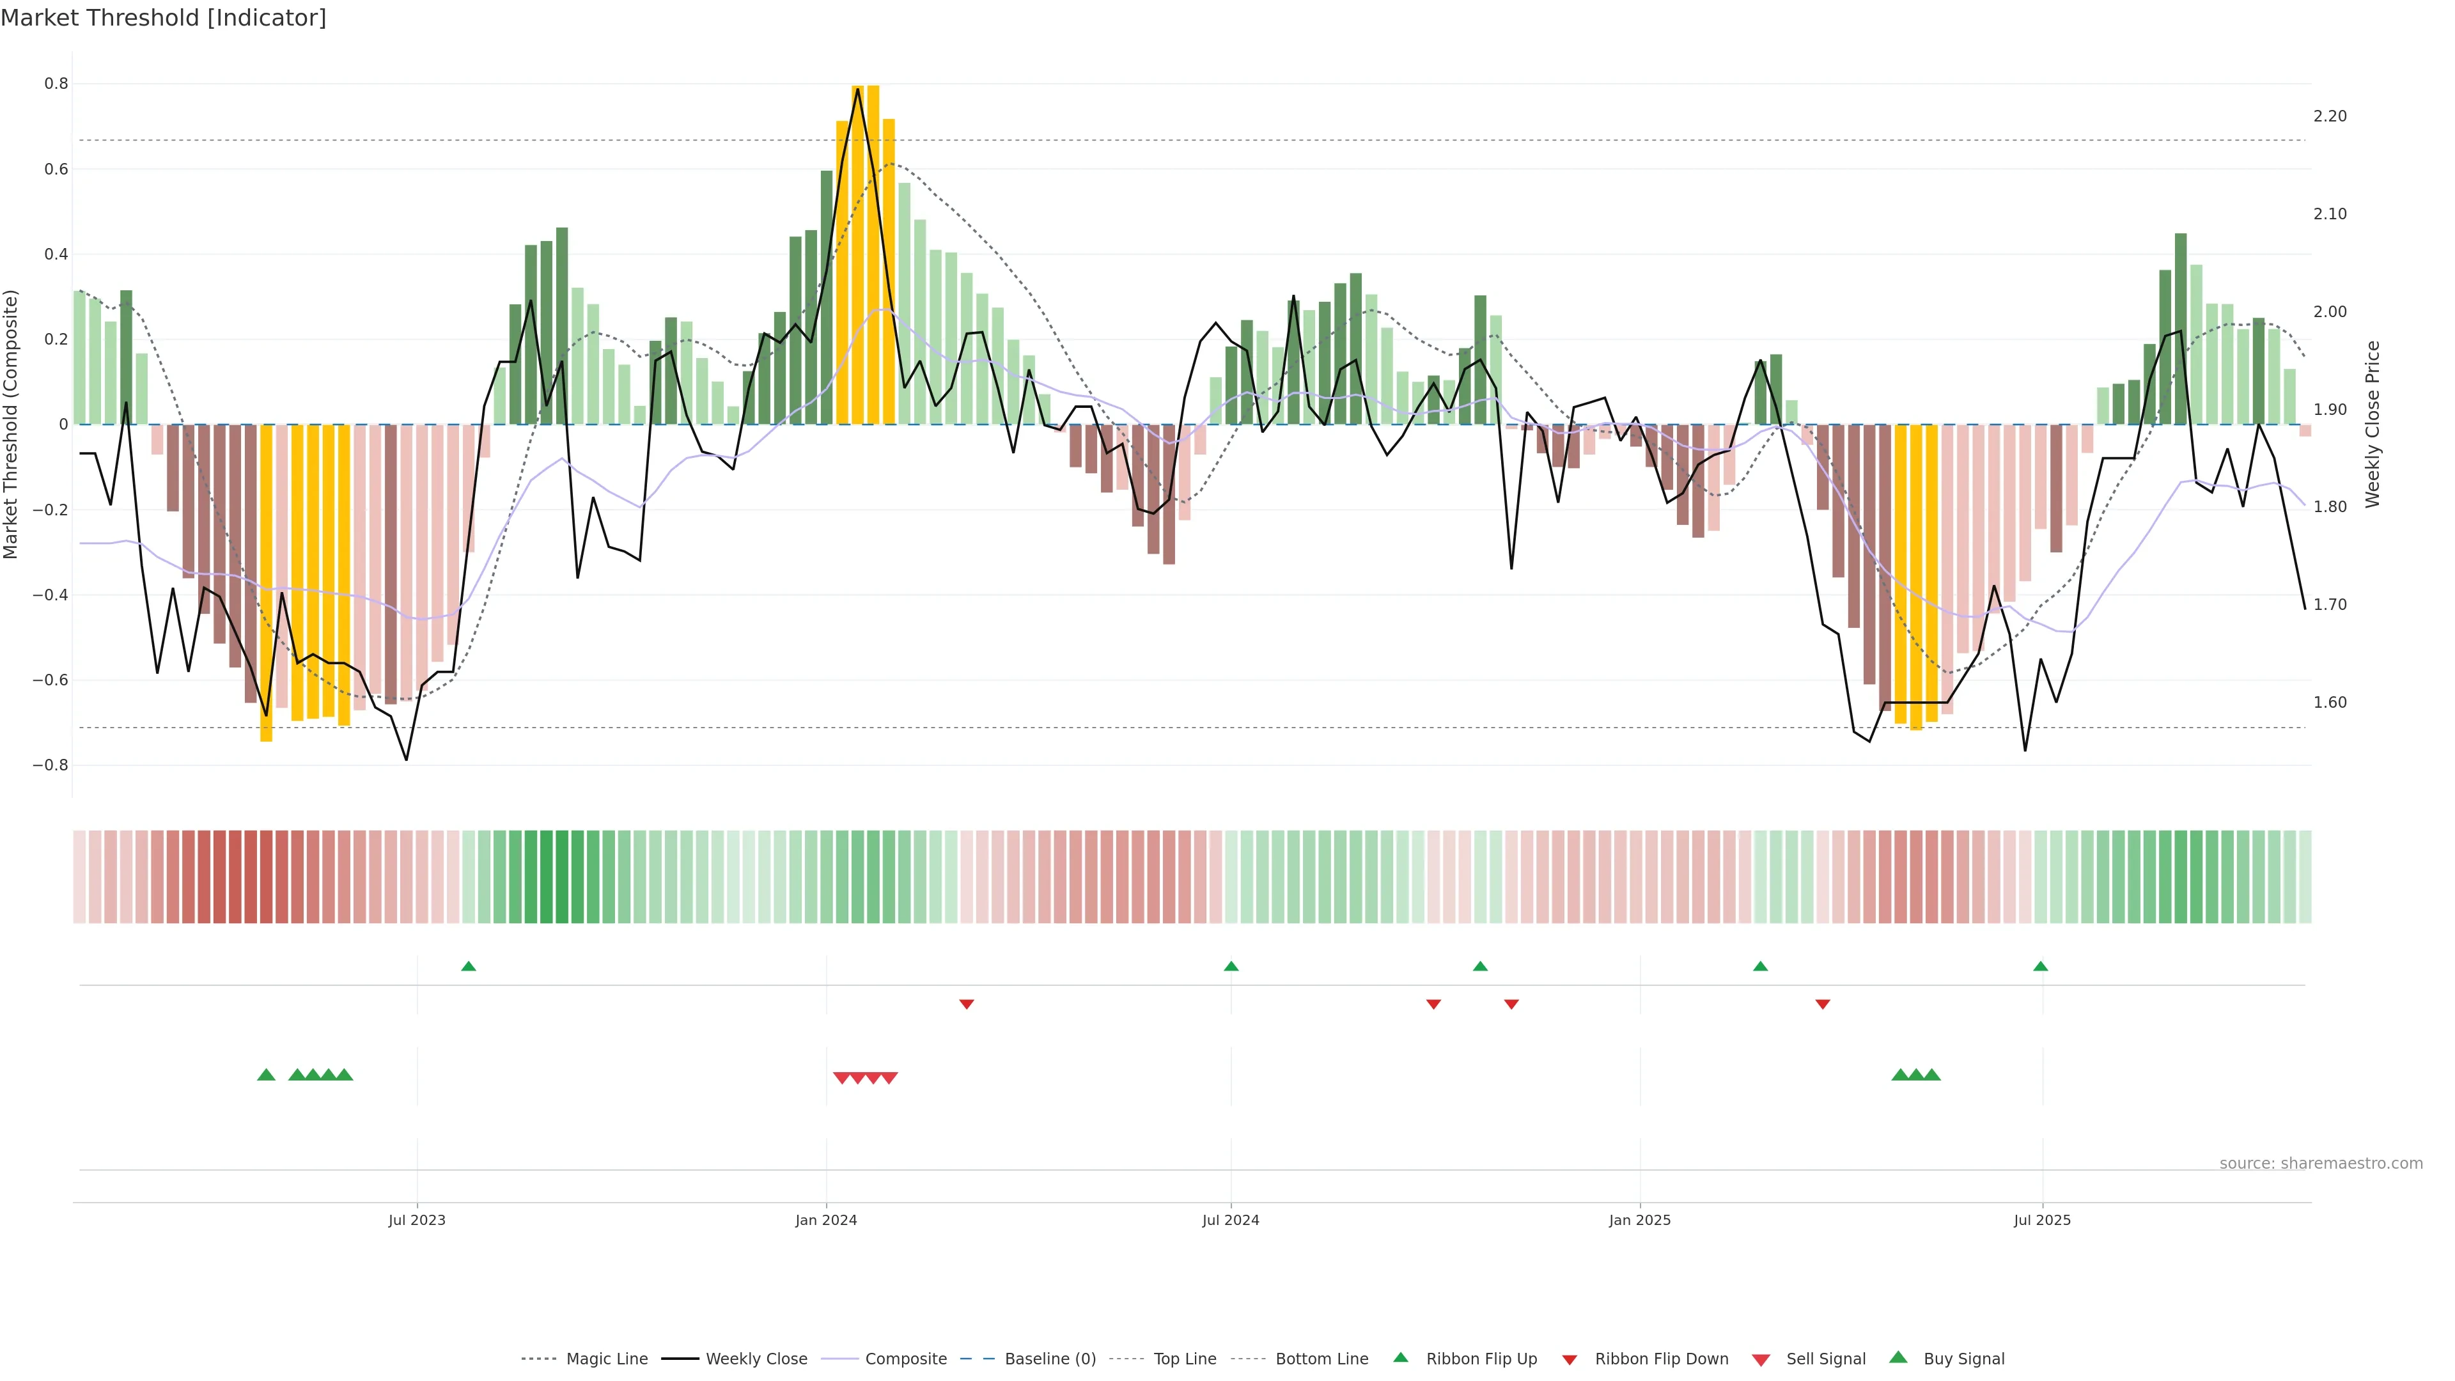Click the Top Line legend label
The image size is (2455, 1381).
point(1185,1359)
